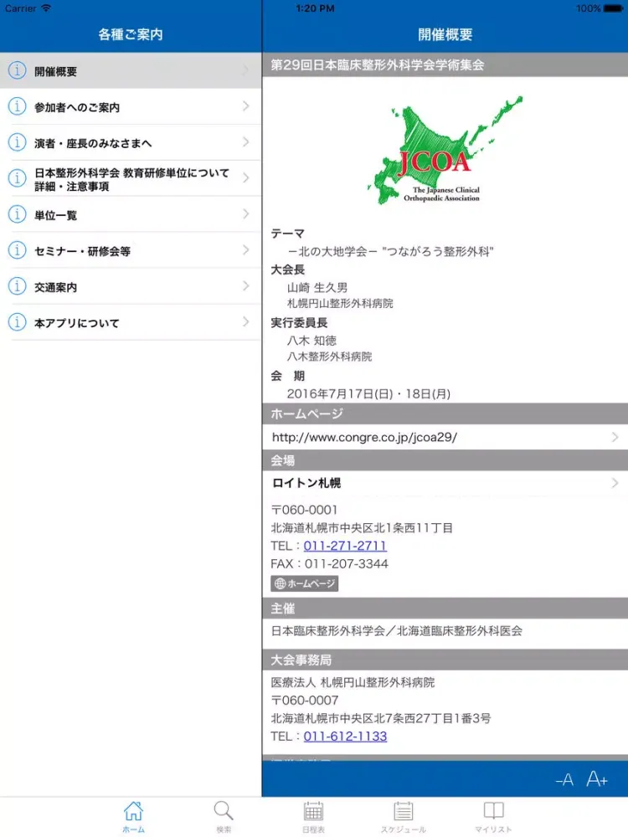Screen dimensions: 628x837
Task: Tap the info icon beside 演者・座長のみなさまへ
Action: pos(17,142)
